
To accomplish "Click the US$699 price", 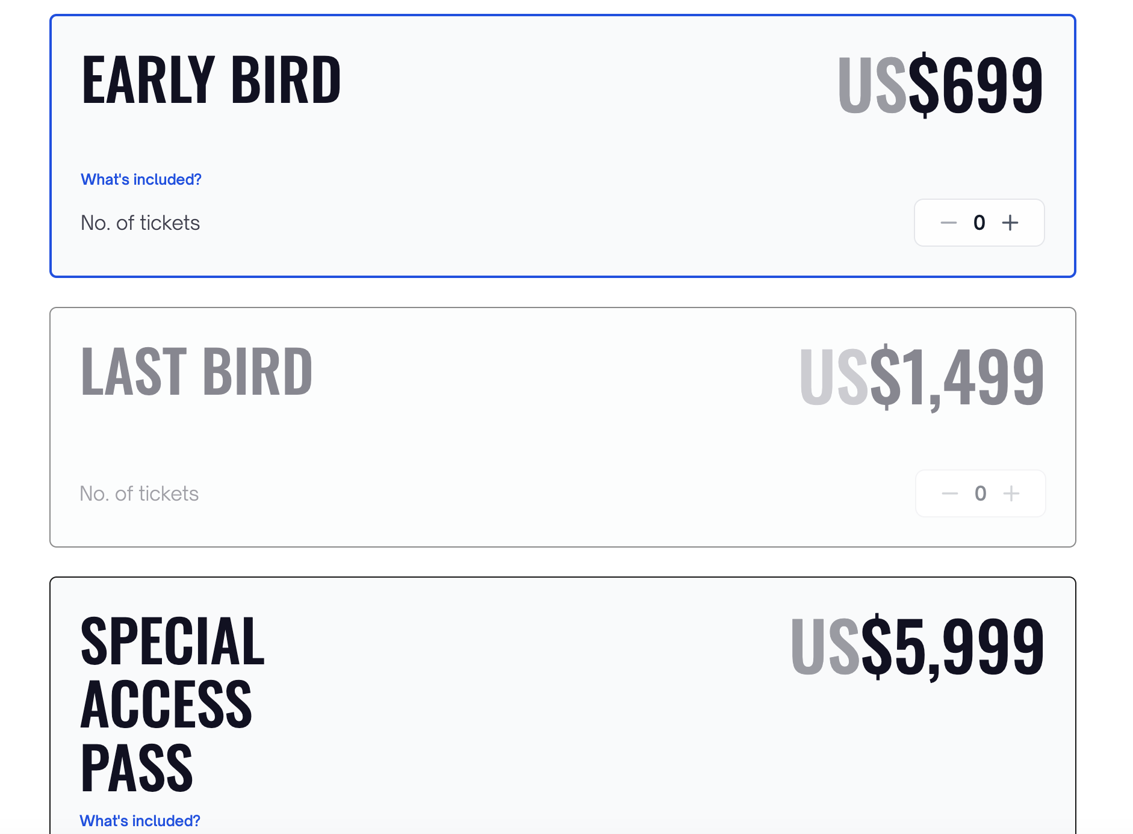I will (940, 84).
